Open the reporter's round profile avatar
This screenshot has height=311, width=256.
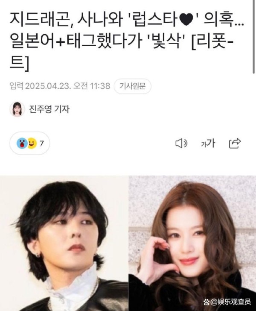[x=17, y=109]
